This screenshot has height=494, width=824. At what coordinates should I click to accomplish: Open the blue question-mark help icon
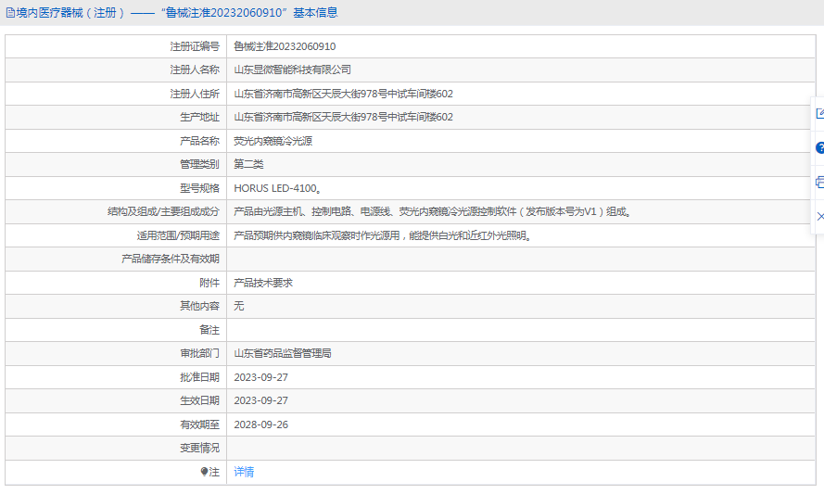point(819,147)
